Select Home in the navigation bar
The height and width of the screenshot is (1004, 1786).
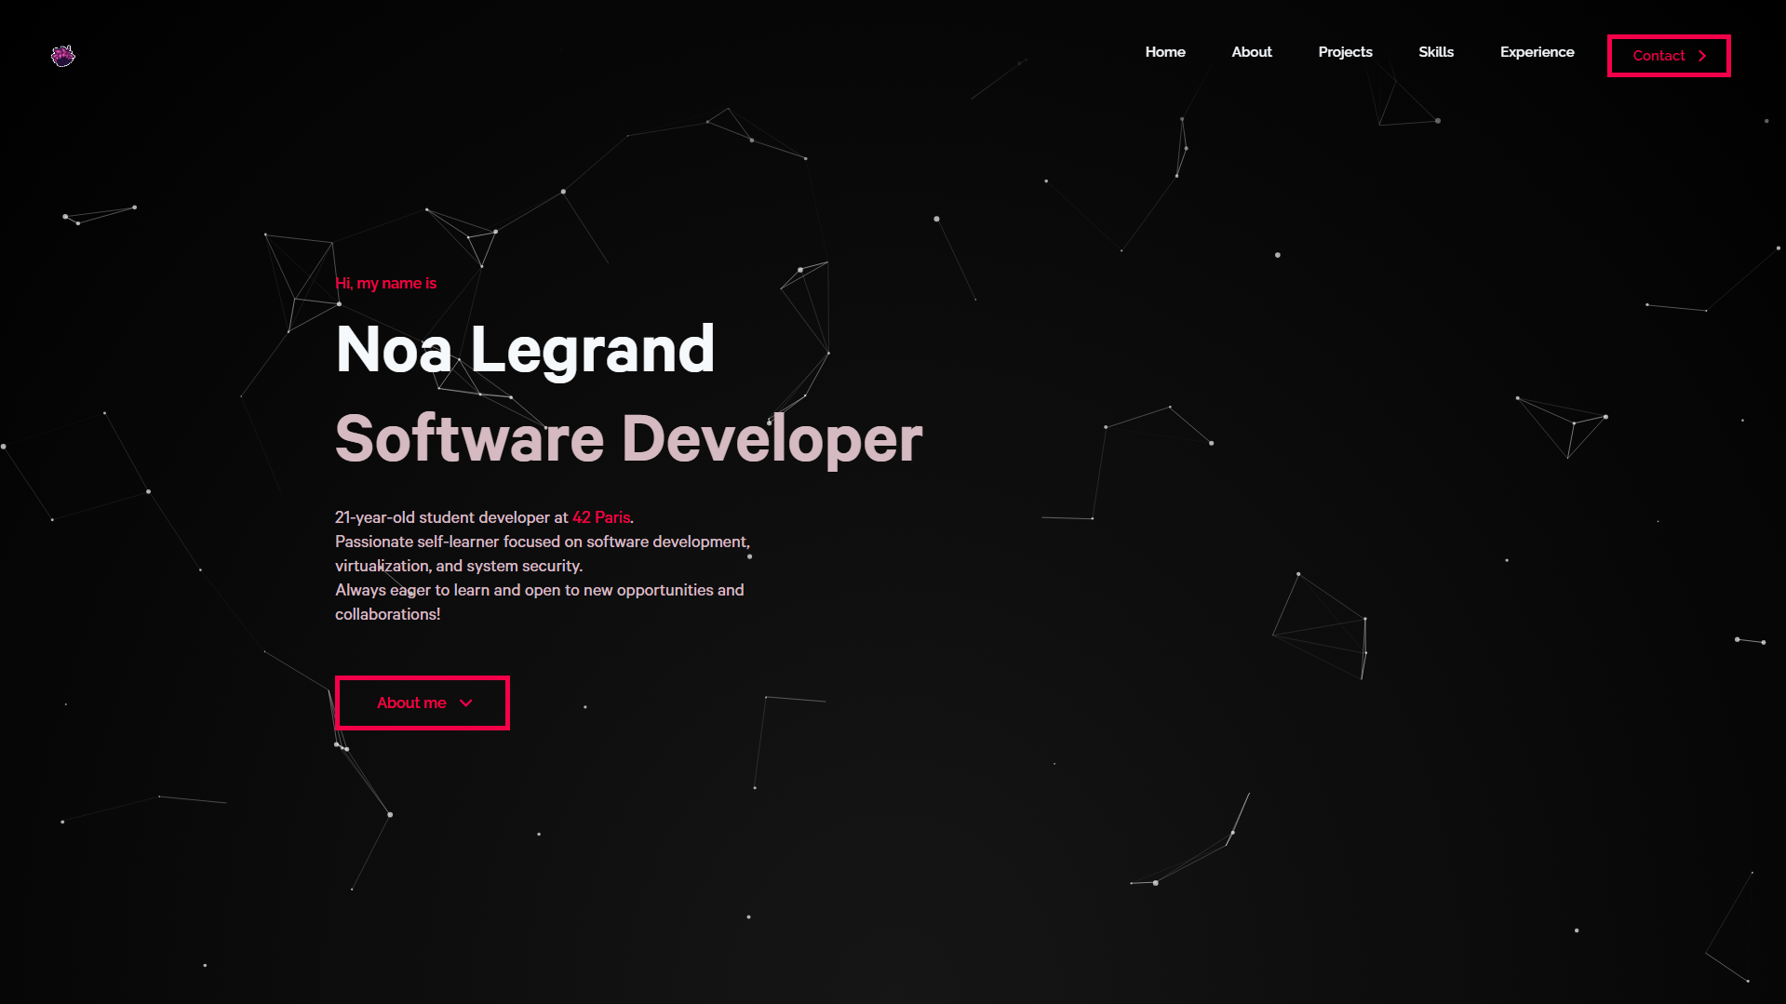coord(1164,52)
